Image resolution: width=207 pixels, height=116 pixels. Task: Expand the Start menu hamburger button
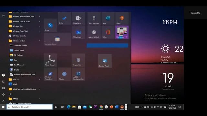[x=3, y=16]
